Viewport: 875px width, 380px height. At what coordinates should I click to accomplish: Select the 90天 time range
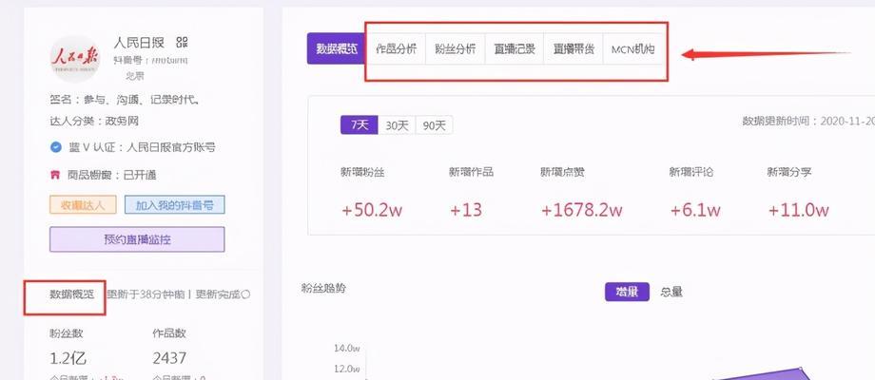click(x=434, y=125)
